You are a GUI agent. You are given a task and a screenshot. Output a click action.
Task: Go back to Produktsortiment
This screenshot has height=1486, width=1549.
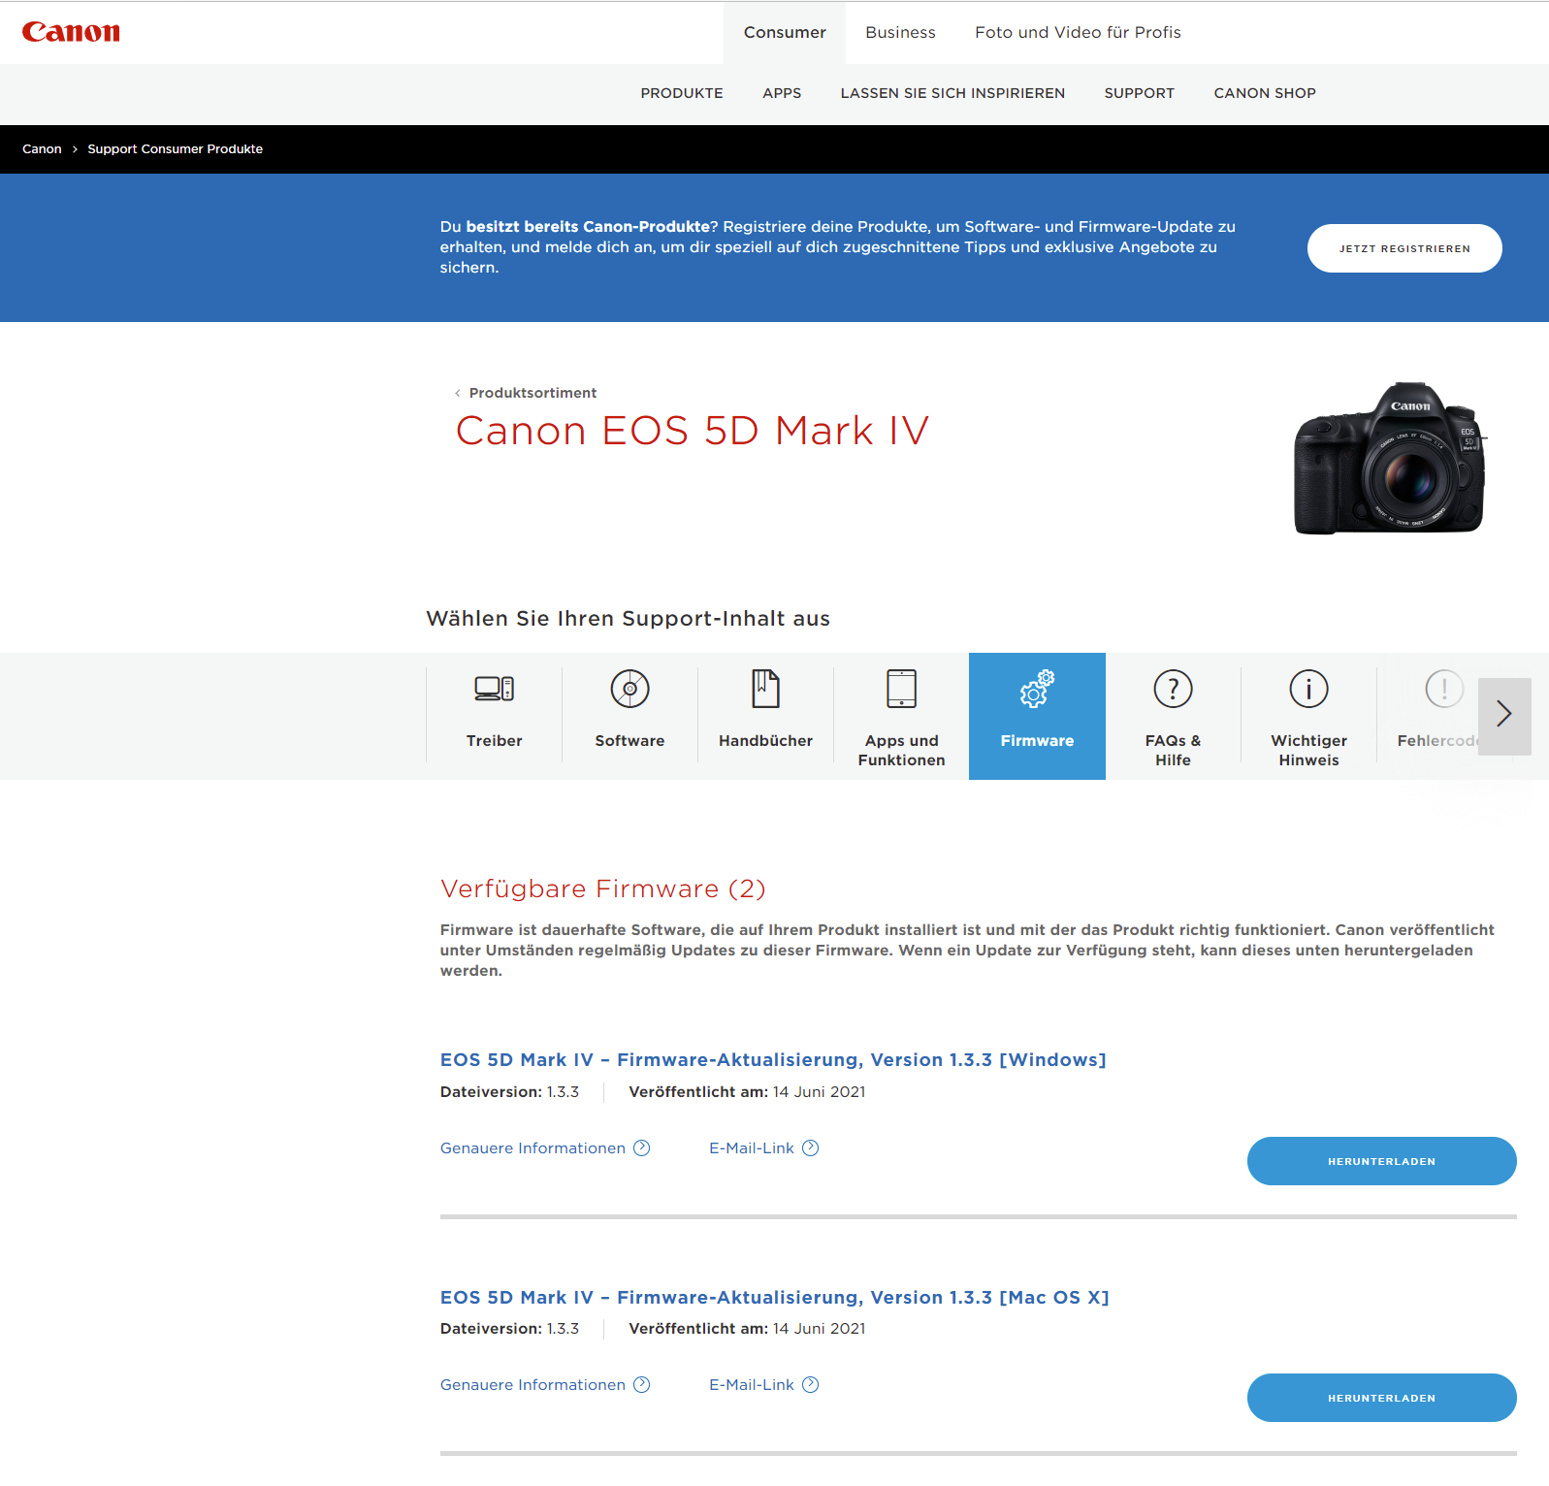526,393
